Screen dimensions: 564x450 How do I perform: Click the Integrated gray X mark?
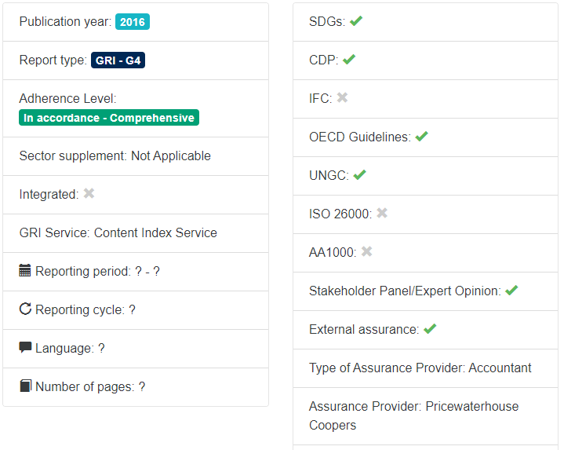(89, 193)
